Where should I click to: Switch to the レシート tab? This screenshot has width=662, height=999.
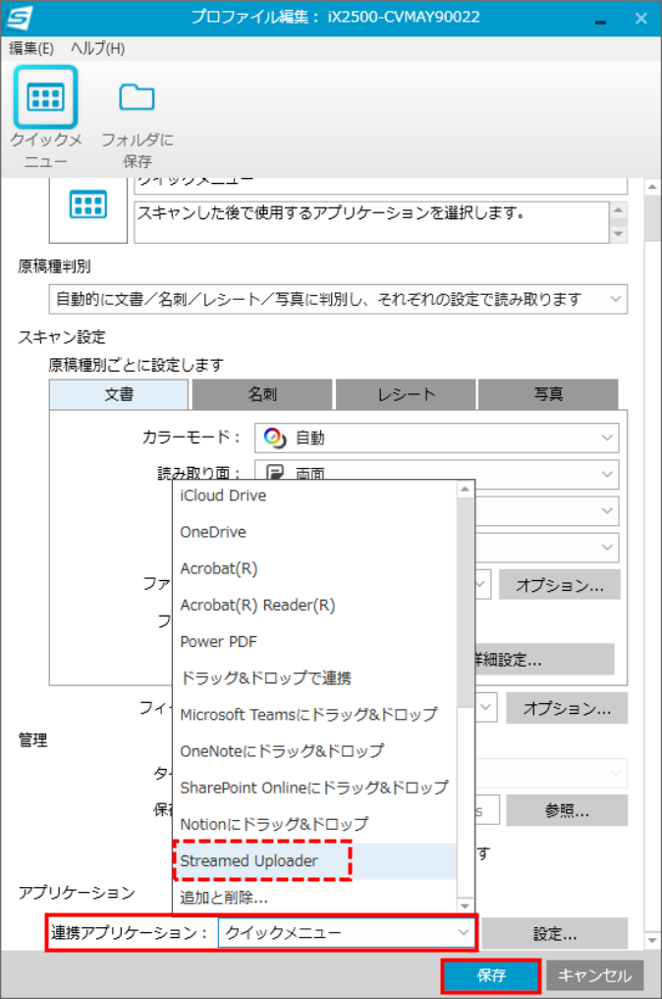click(406, 394)
